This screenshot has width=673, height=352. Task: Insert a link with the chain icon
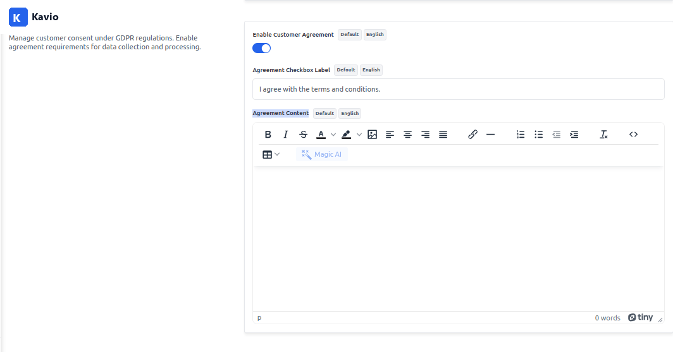tap(472, 135)
